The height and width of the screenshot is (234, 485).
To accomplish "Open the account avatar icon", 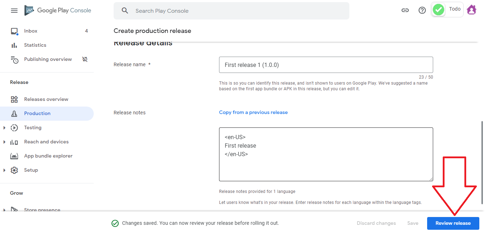I will coord(472,10).
